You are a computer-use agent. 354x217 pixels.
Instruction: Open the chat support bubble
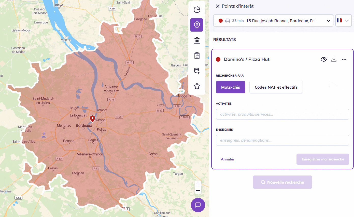198,205
